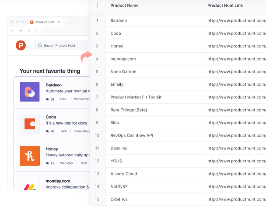Screen dimensions: 266x206
Task: Click the browser forward arrow
Action: tap(20, 31)
